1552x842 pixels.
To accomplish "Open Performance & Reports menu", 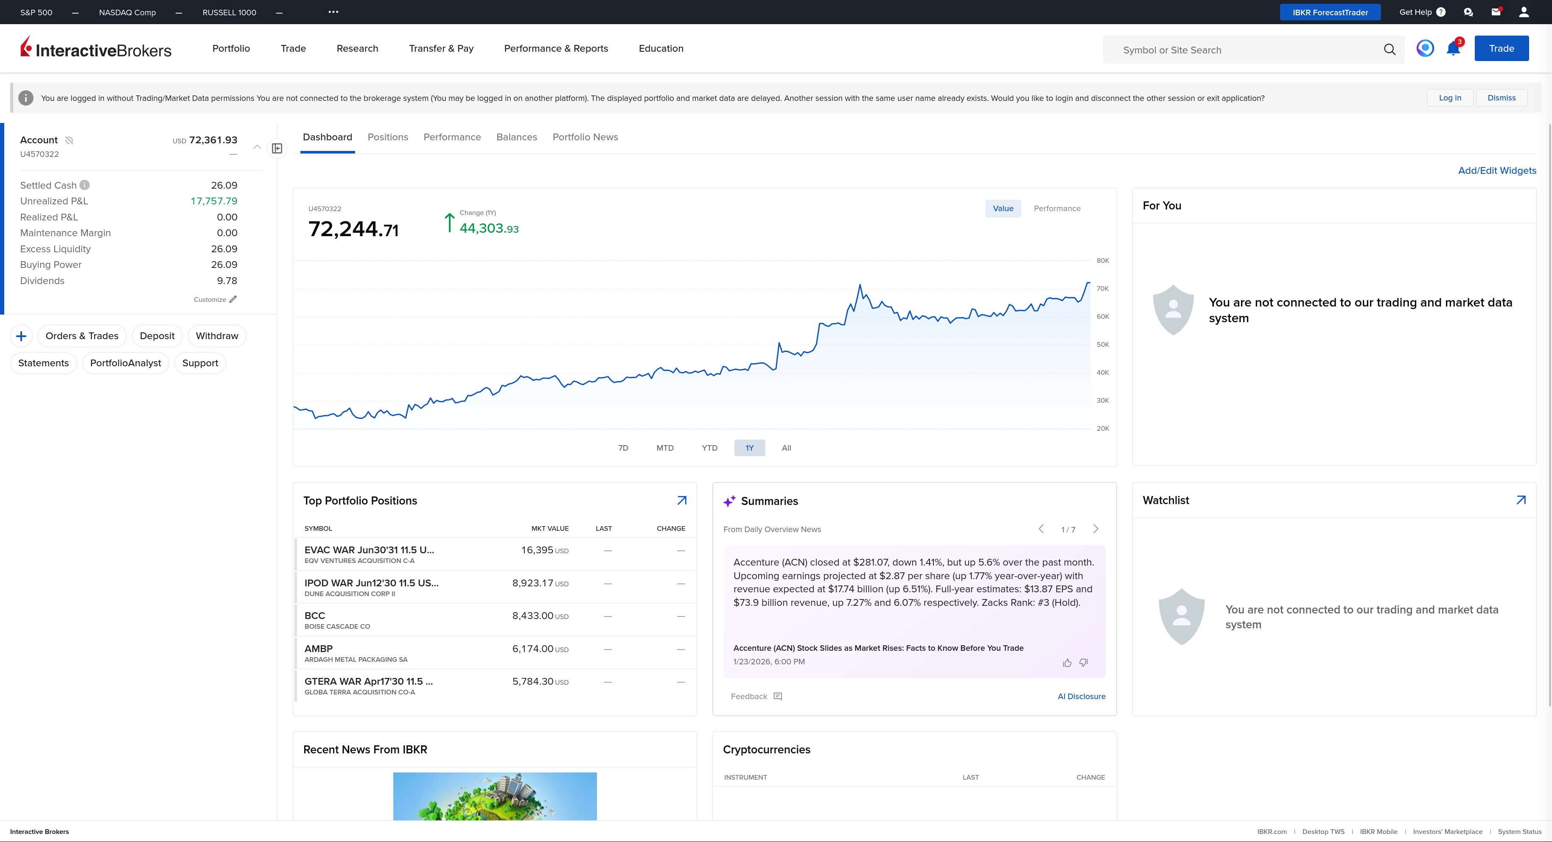I will pyautogui.click(x=555, y=49).
